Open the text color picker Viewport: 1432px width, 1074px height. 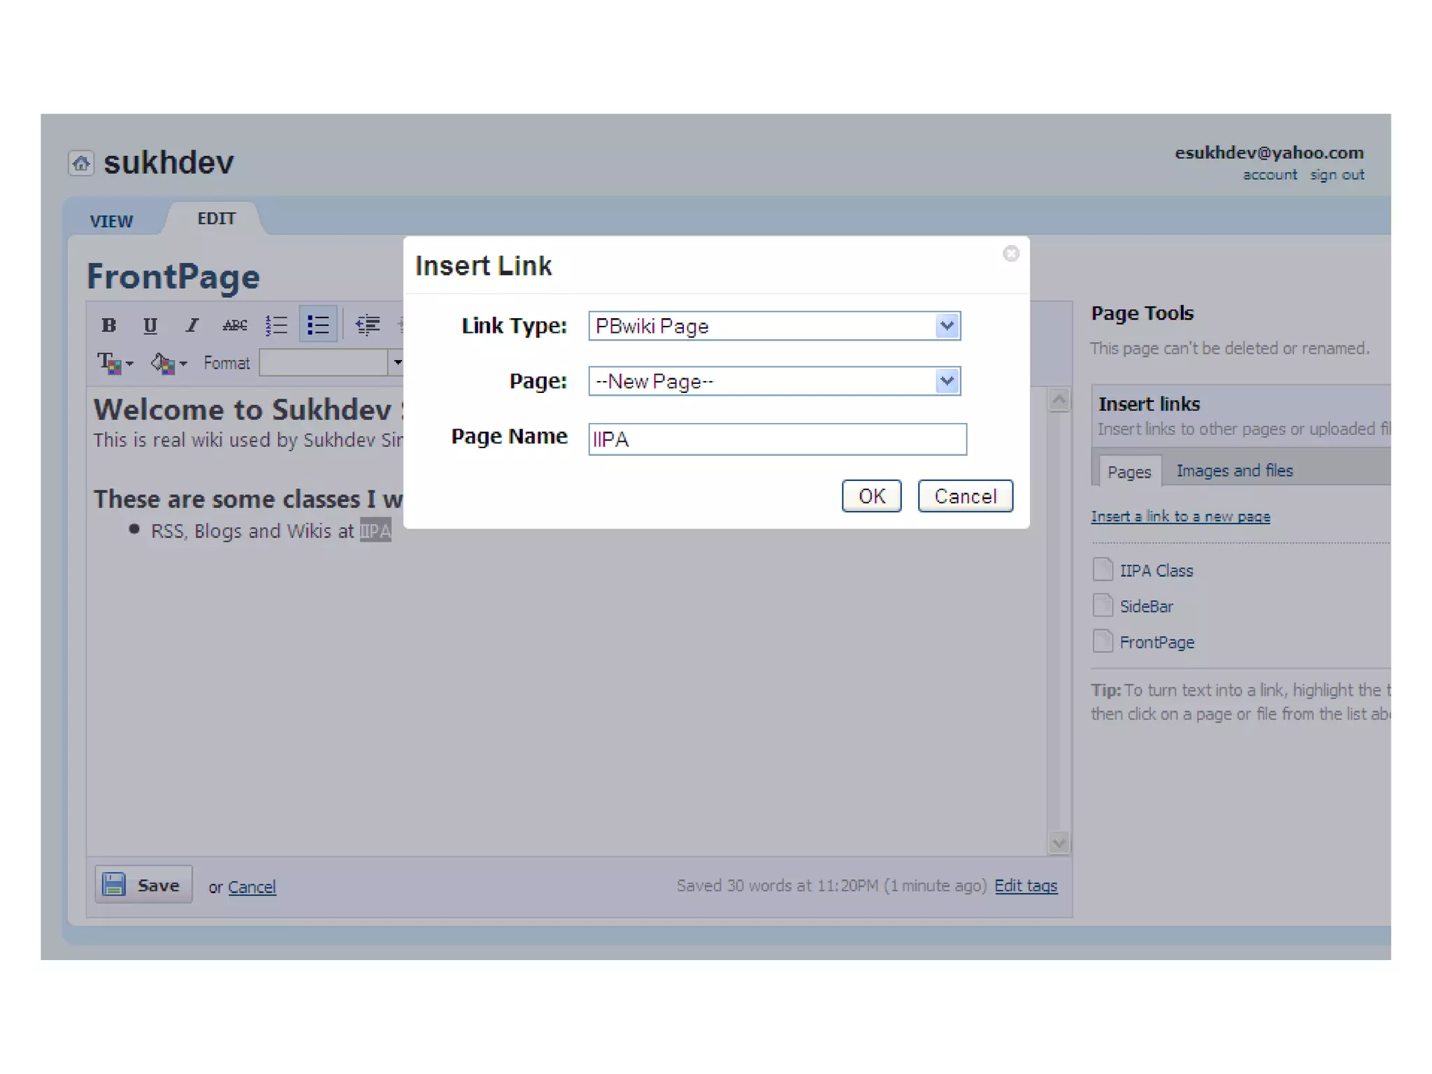(x=114, y=364)
